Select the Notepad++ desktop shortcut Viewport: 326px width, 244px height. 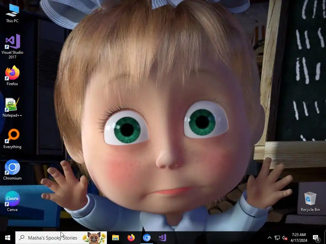coord(12,107)
